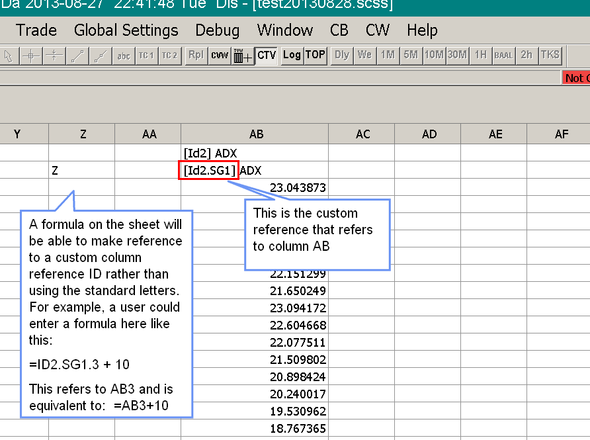
Task: Select column header AA
Action: 148,134
